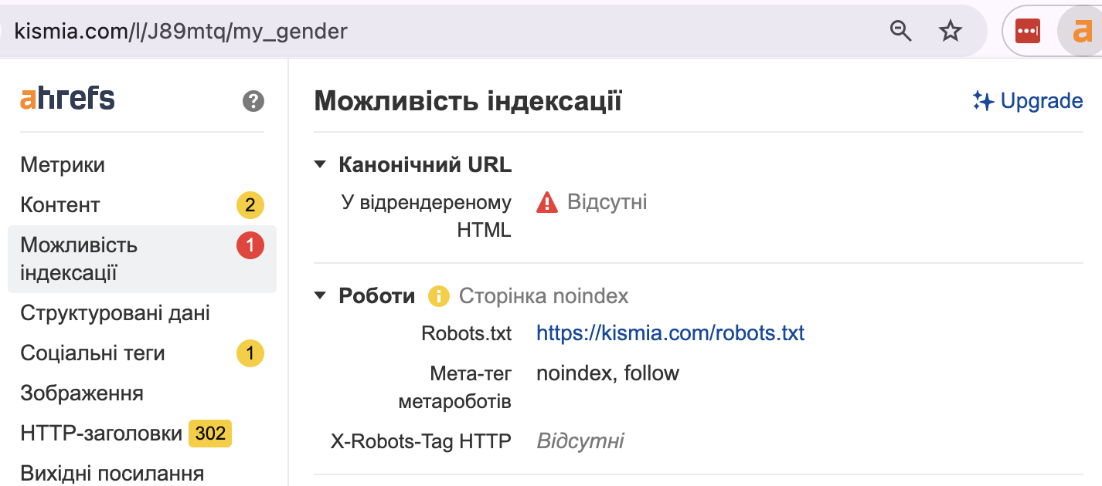Viewport: 1102px width, 486px height.
Task: Open the Вихідні посилання tab
Action: click(x=112, y=473)
